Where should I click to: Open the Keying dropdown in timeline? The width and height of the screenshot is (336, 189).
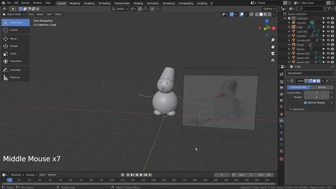point(31,175)
